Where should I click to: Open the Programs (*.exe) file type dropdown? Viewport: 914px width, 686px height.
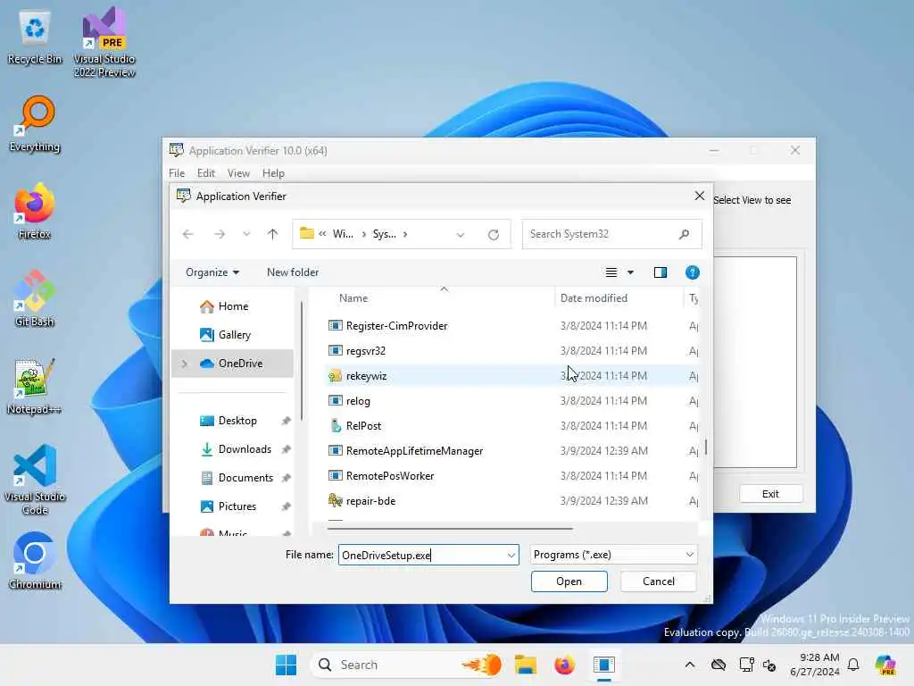coord(614,555)
